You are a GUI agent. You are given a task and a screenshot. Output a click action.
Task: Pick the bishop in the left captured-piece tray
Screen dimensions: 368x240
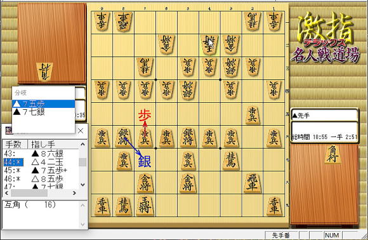pyautogui.click(x=44, y=72)
